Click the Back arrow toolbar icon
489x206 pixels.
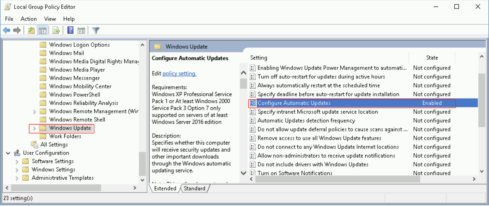[7, 30]
